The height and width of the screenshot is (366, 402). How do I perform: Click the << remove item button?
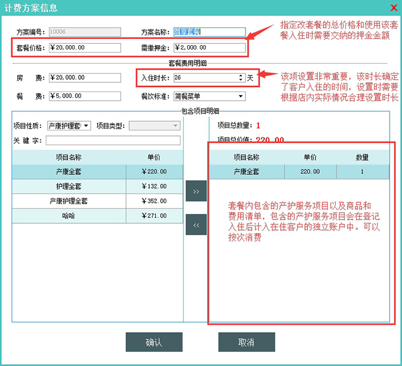coord(196,225)
